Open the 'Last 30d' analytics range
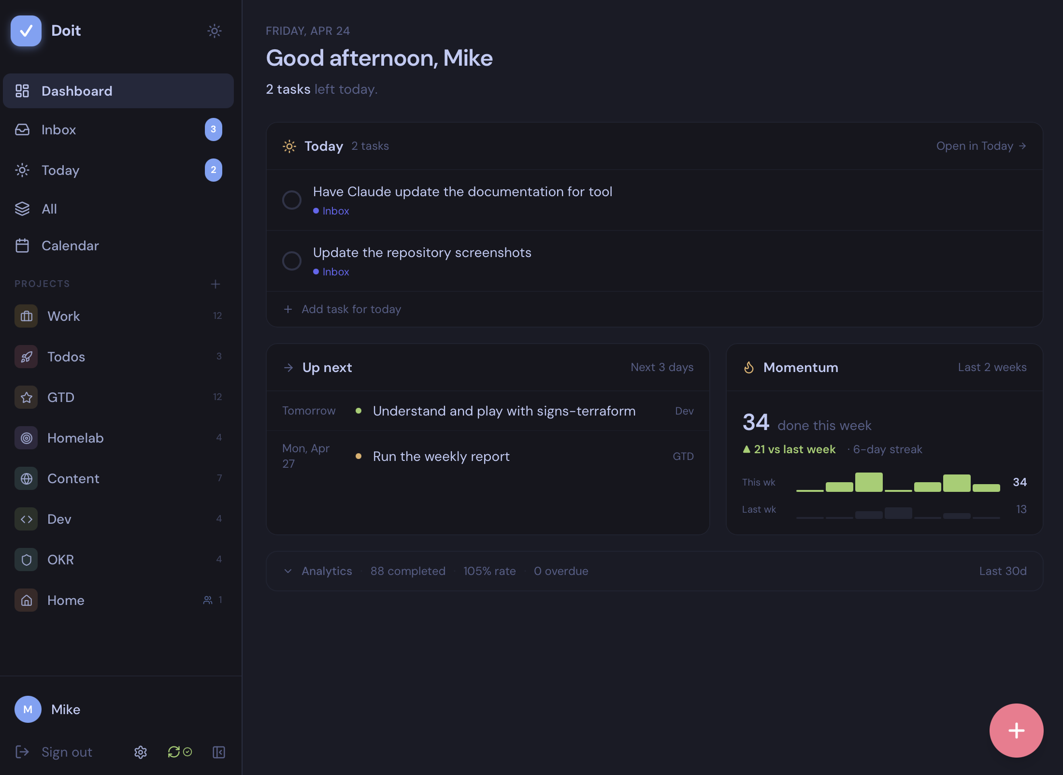The height and width of the screenshot is (775, 1063). tap(1003, 571)
